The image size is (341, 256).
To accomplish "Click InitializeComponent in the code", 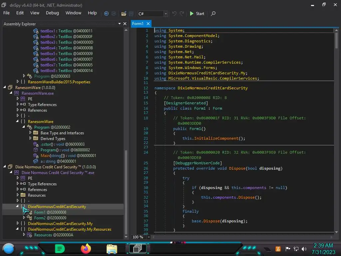I will click(216, 138).
